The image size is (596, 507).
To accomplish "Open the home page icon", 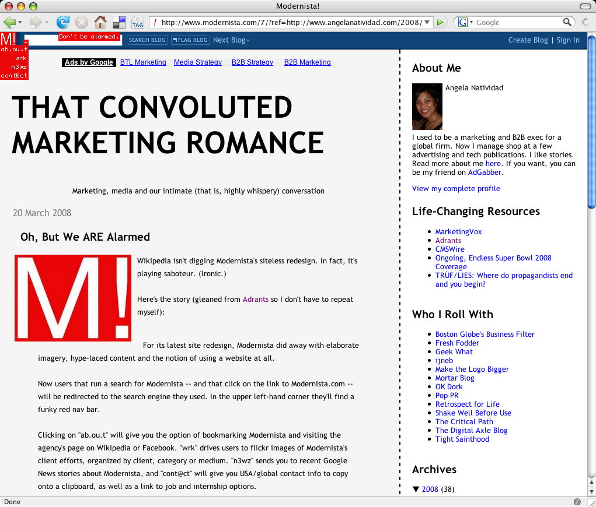I will [x=100, y=22].
